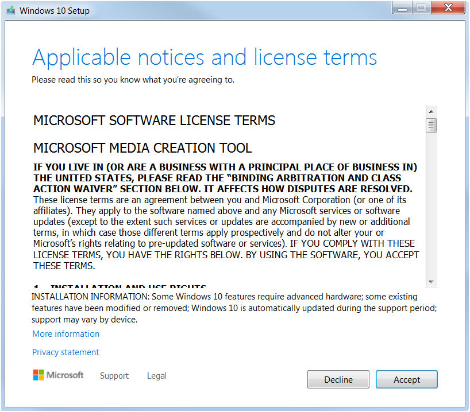Viewport: 470px width, 412px height.
Task: Click the scroll down arrow of license text
Action: pyautogui.click(x=431, y=282)
